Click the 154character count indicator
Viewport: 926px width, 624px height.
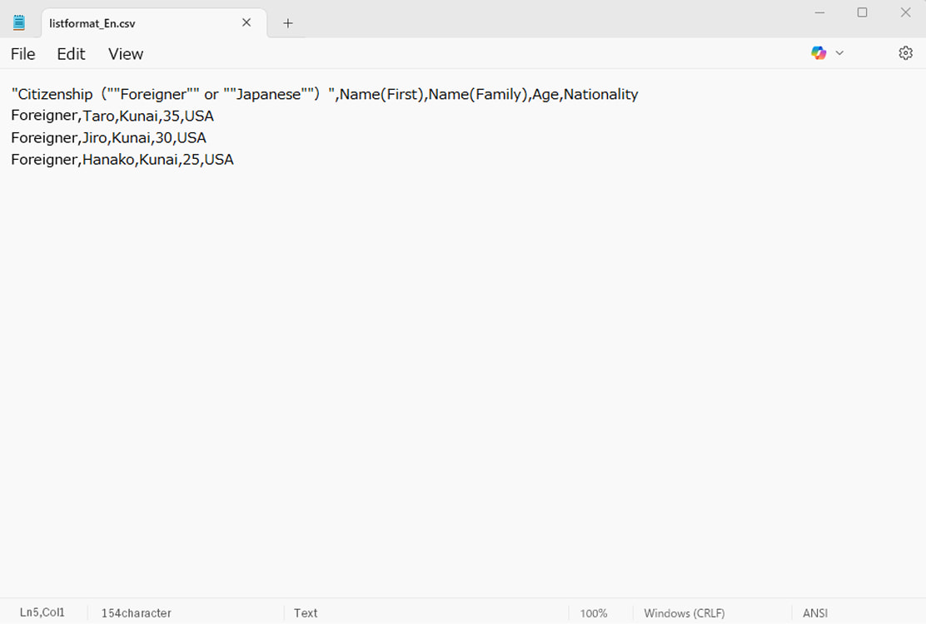click(136, 612)
